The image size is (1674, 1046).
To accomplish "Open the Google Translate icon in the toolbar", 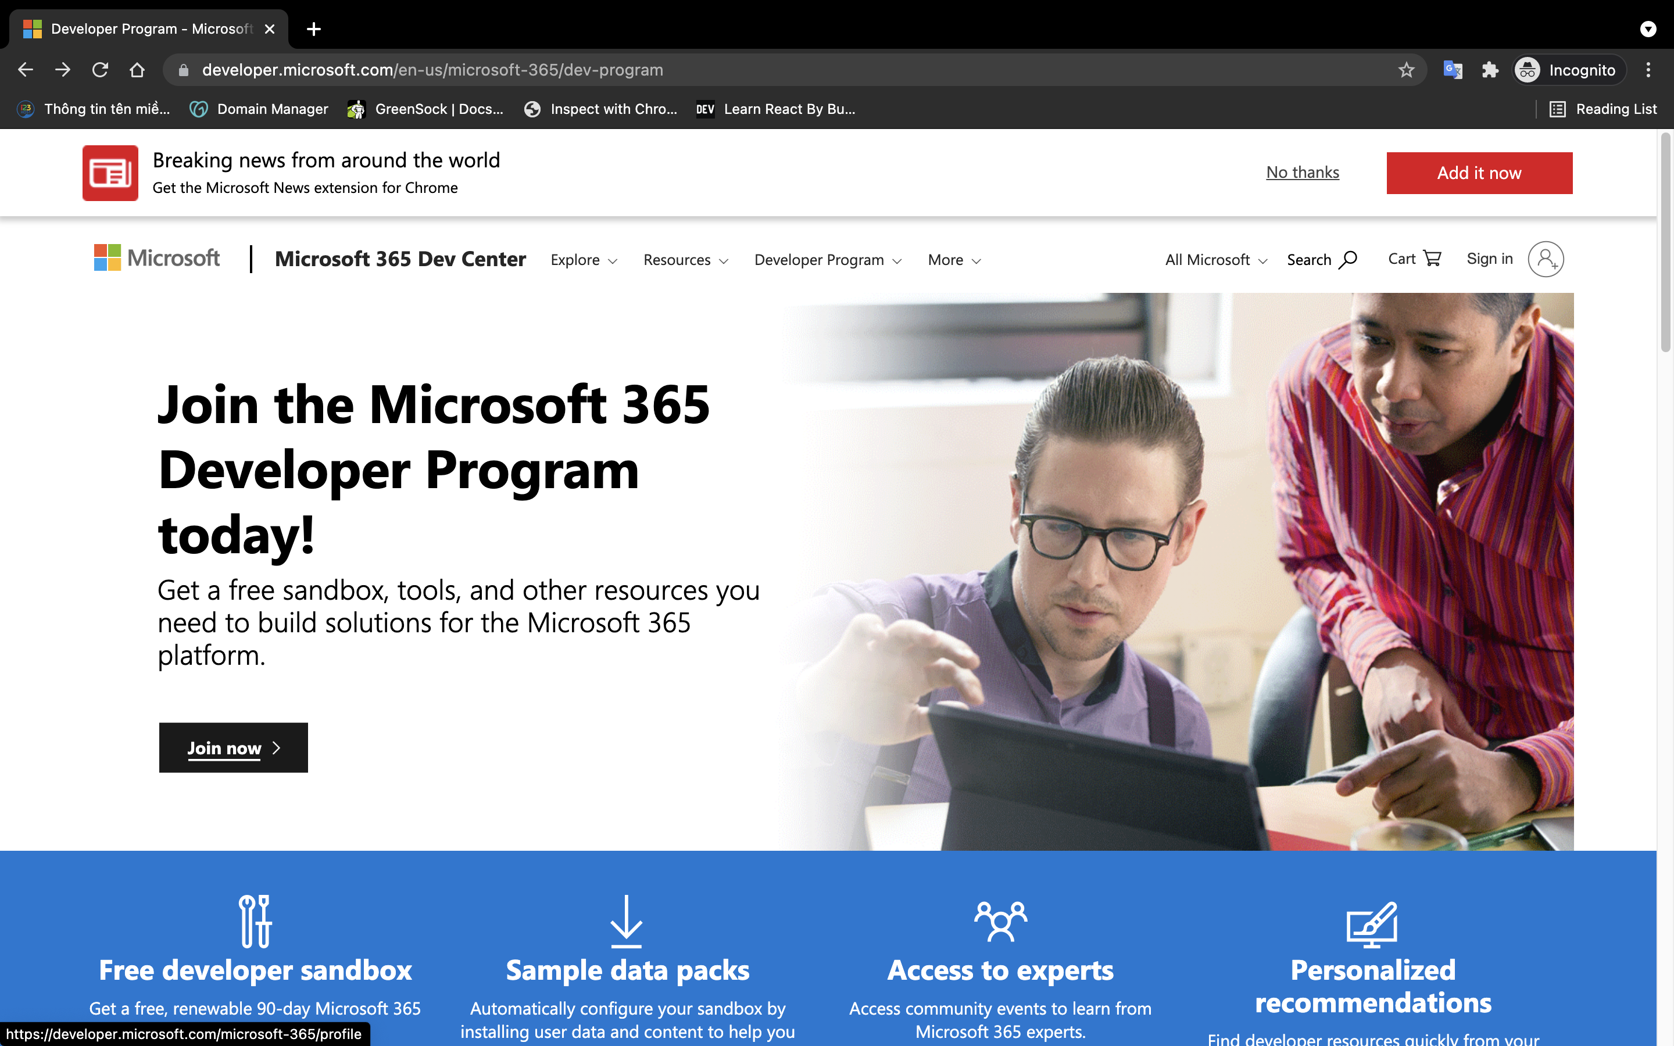I will (x=1453, y=69).
